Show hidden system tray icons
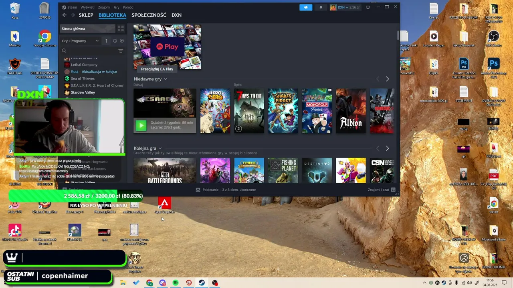This screenshot has width=513, height=288. point(424,283)
